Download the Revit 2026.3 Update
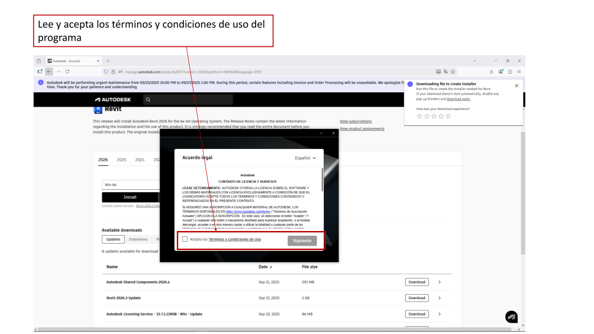The width and height of the screenshot is (594, 334). click(x=417, y=298)
